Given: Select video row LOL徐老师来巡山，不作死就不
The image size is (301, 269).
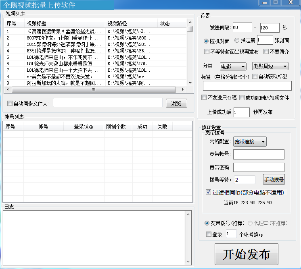Looking at the screenshot, I should pyautogui.click(x=95, y=57).
